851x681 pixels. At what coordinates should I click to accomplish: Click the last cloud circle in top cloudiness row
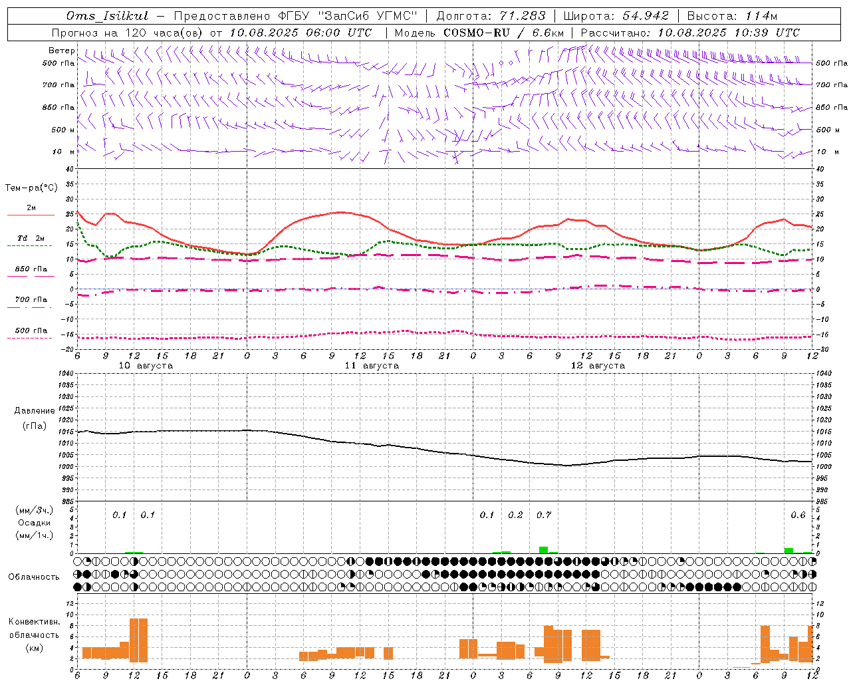point(812,561)
